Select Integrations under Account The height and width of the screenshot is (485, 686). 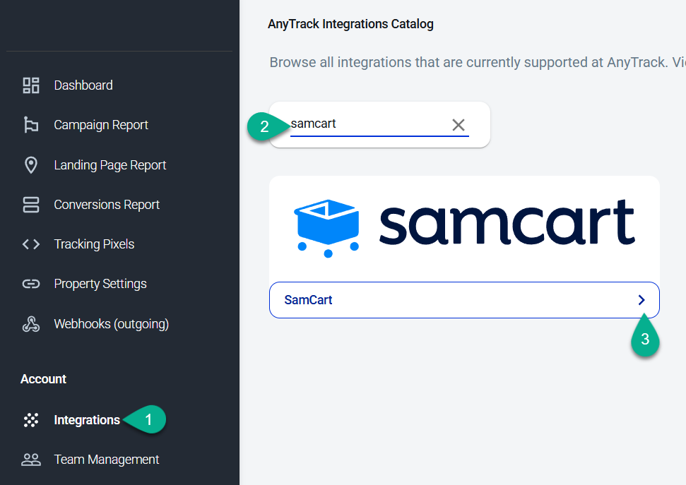coord(87,420)
